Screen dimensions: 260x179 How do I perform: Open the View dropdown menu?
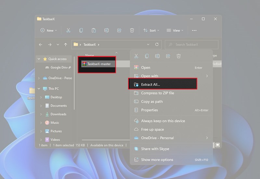(175, 30)
